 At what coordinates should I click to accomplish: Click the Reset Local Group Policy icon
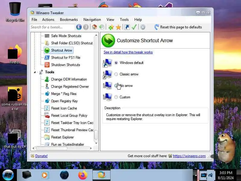point(47,116)
